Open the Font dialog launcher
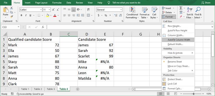This screenshot has height=96, width=215. point(60,21)
